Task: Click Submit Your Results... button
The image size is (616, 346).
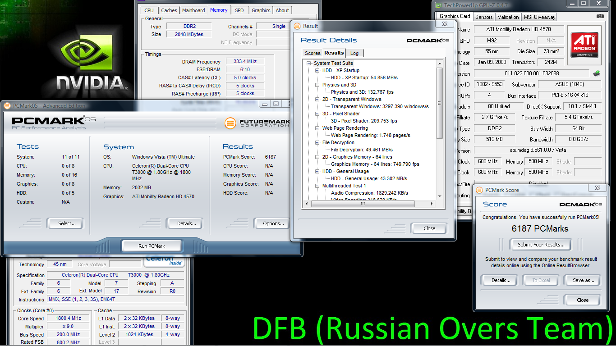Action: click(x=541, y=245)
